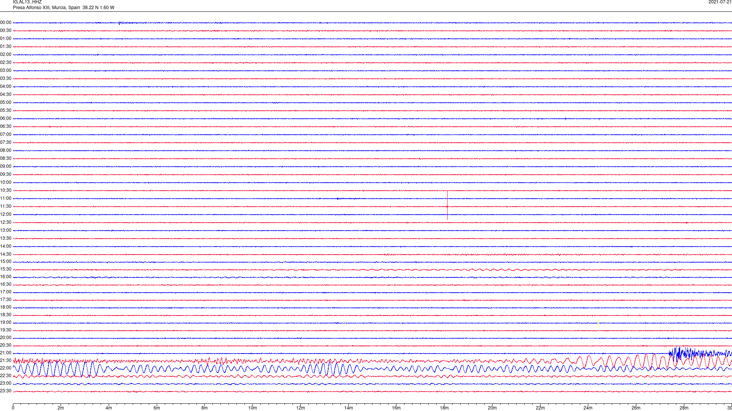Image resolution: width=732 pixels, height=411 pixels.
Task: Click the vertical spike on the 11:30 trace
Action: [447, 205]
